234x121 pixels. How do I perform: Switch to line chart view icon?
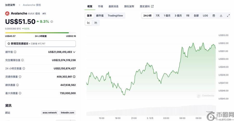pyautogui.click(x=89, y=23)
